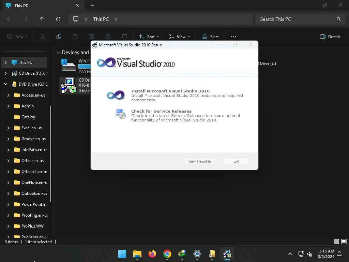Show hidden system tray icons
The height and width of the screenshot is (262, 349).
pyautogui.click(x=290, y=254)
